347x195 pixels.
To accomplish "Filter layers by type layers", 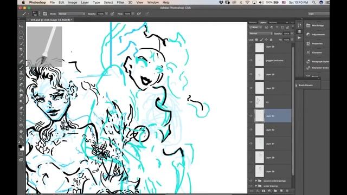I will [277, 28].
